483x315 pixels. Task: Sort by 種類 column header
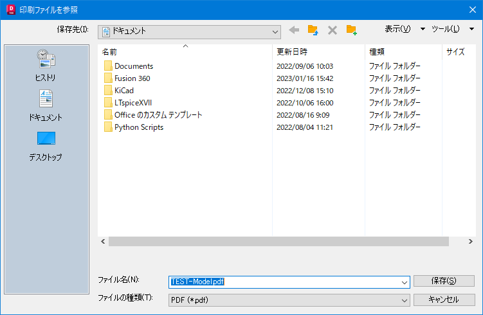tap(403, 51)
